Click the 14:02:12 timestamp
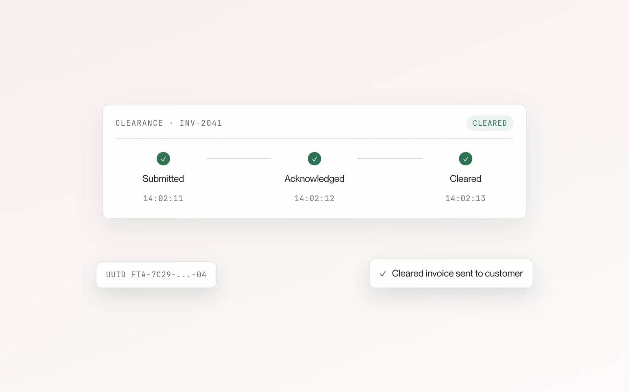 click(x=314, y=198)
